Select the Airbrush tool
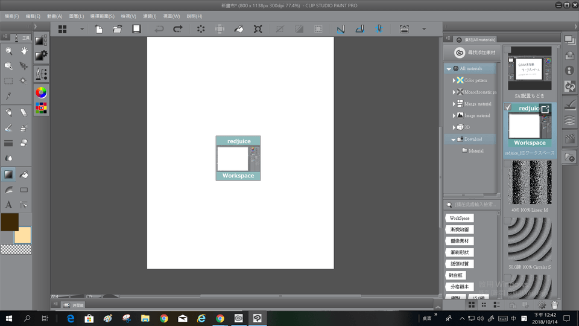The width and height of the screenshot is (579, 326). pos(24,128)
